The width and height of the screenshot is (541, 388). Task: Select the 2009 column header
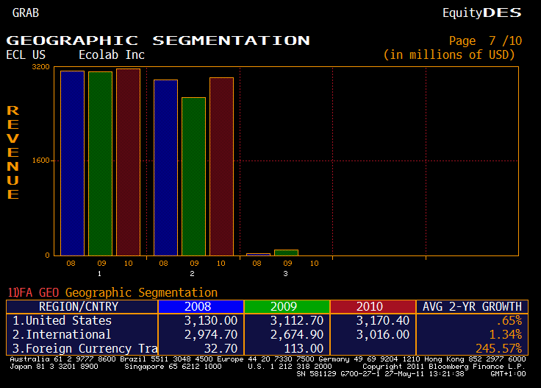pyautogui.click(x=287, y=306)
